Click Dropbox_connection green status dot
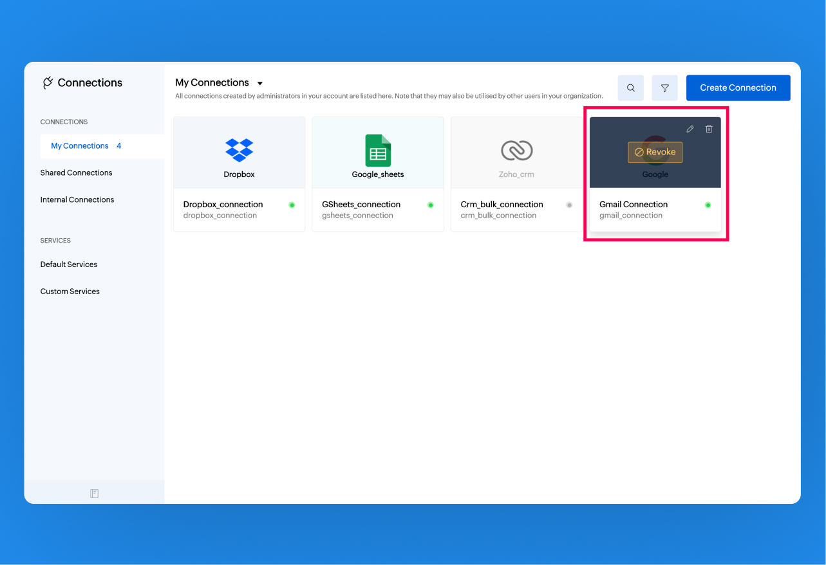Image resolution: width=826 pixels, height=565 pixels. pyautogui.click(x=292, y=205)
